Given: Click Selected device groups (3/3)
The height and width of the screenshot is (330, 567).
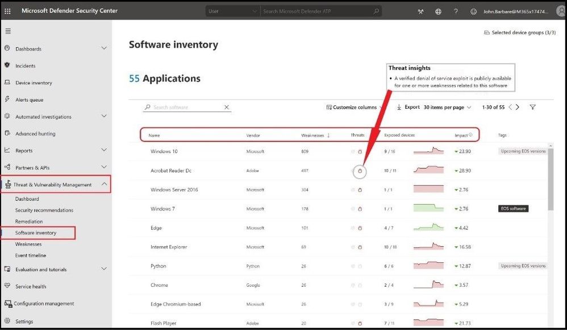Looking at the screenshot, I should (x=520, y=32).
